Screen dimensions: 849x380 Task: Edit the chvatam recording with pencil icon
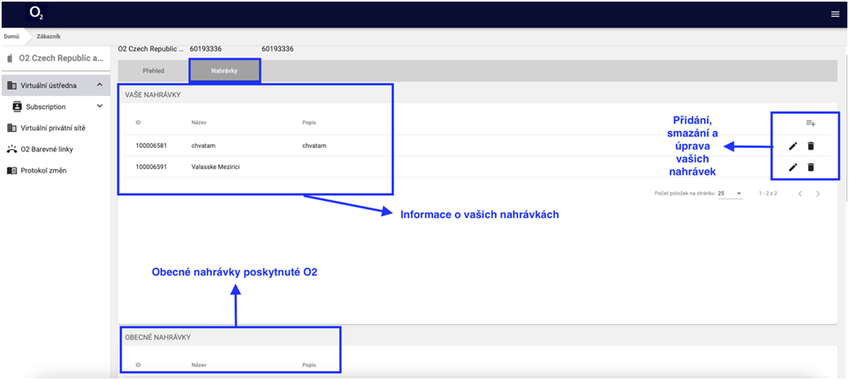coord(793,146)
